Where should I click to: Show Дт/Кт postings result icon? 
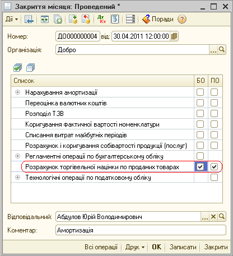tap(101, 19)
